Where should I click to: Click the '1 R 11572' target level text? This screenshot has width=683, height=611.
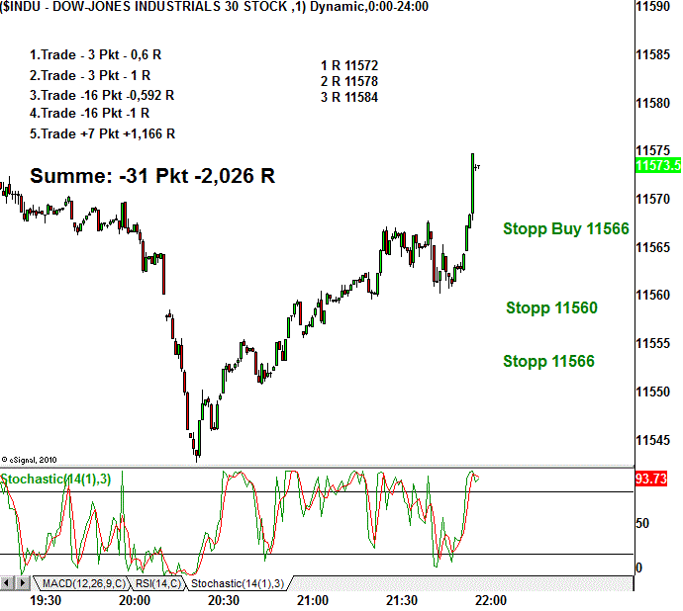(348, 65)
